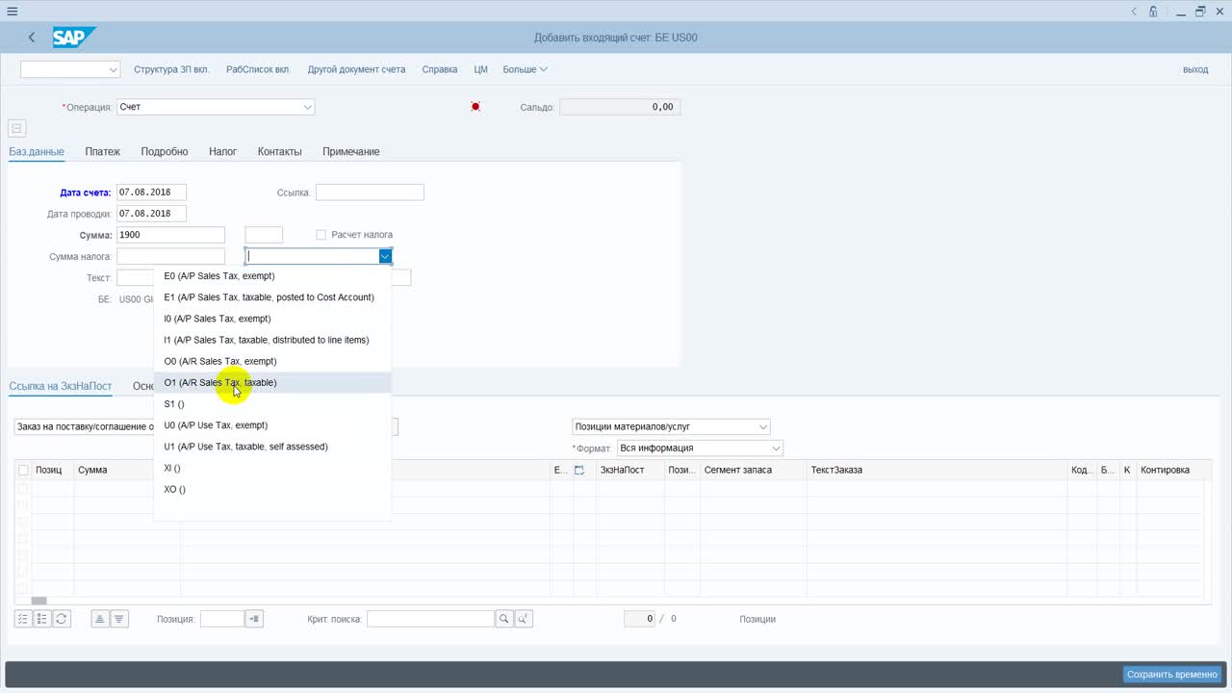Viewport: 1232px width, 693px height.
Task: Click Сохранить временно button
Action: coord(1172,674)
